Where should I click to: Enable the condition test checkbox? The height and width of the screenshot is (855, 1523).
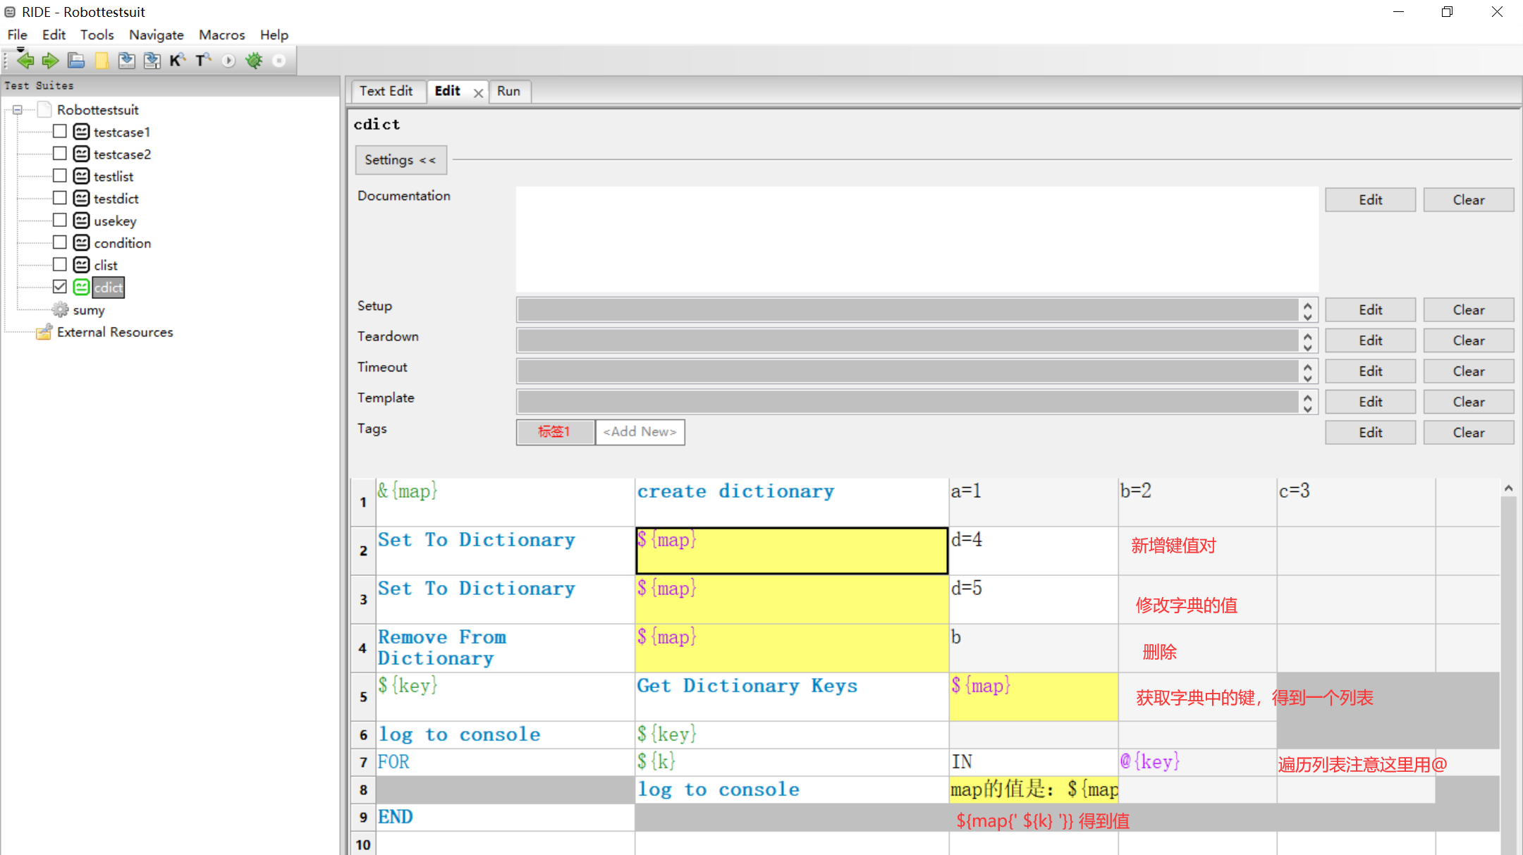pyautogui.click(x=60, y=242)
